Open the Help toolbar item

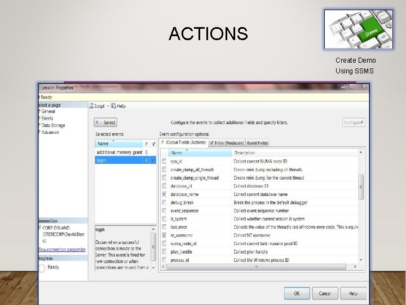pyautogui.click(x=118, y=106)
